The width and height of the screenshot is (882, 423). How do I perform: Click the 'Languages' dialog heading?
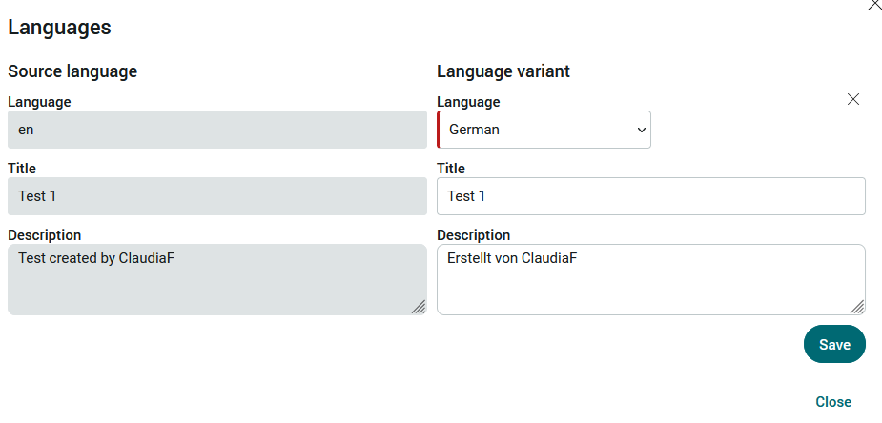[59, 27]
